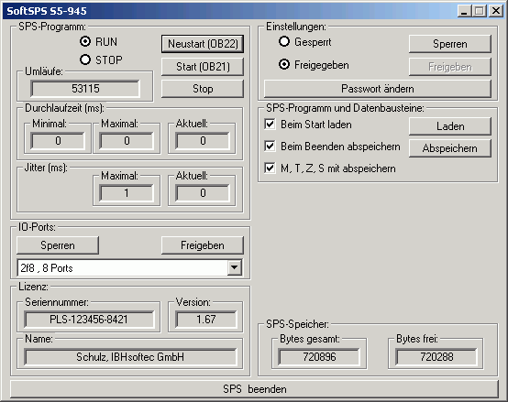508x402 pixels.
Task: Click the Start (OB21) button
Action: [x=203, y=67]
